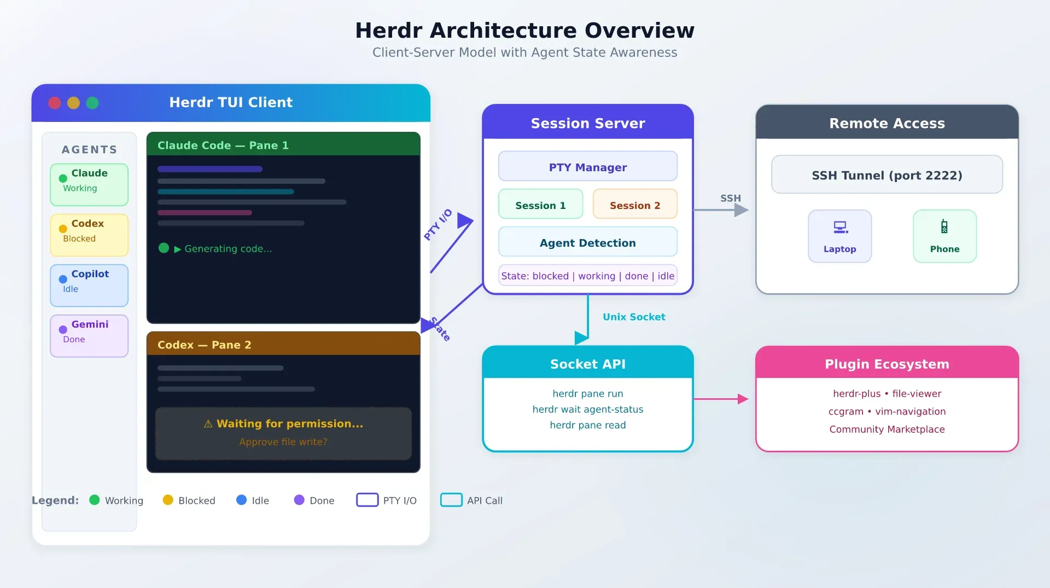Click 'ccgram • vim-navigation' text
This screenshot has width=1050, height=588.
[887, 411]
